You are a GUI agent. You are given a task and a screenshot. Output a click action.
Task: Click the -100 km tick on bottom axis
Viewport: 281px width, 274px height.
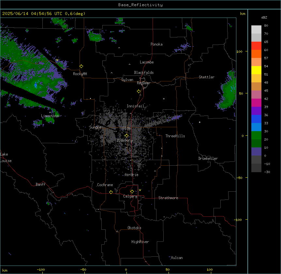tap(41, 269)
